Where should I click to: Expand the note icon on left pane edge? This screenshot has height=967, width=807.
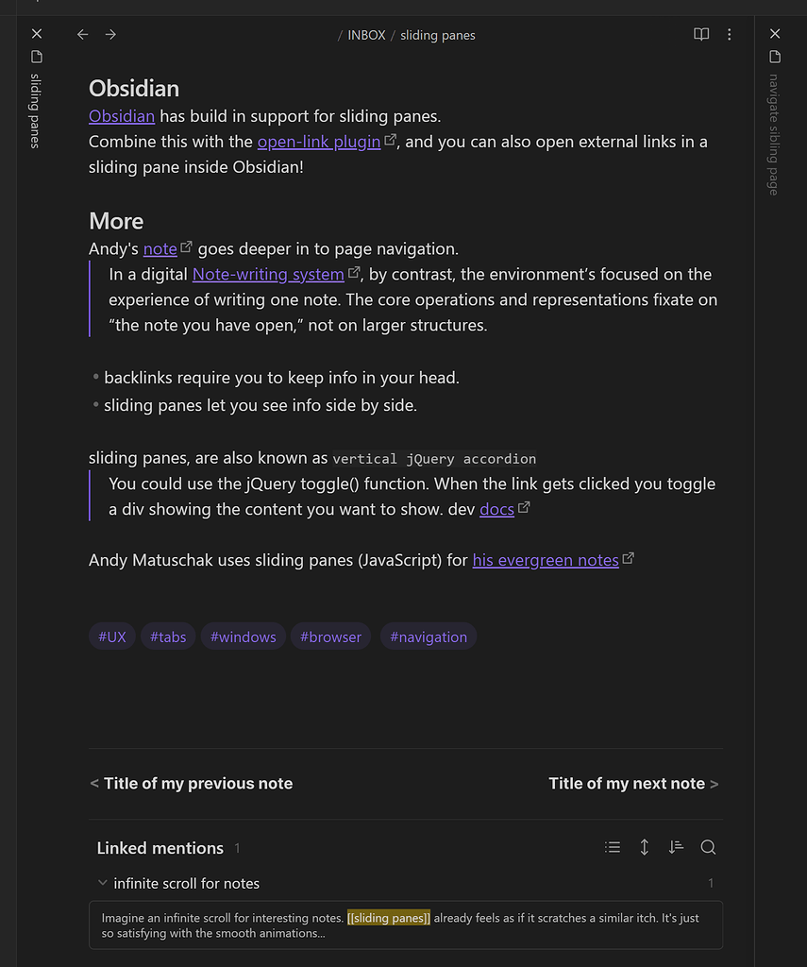(x=36, y=58)
